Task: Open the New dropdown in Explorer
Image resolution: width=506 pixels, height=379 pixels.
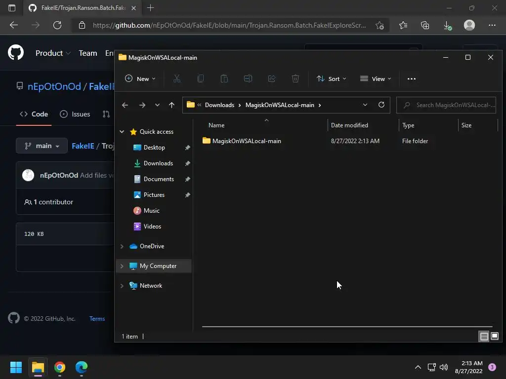Action: 140,78
